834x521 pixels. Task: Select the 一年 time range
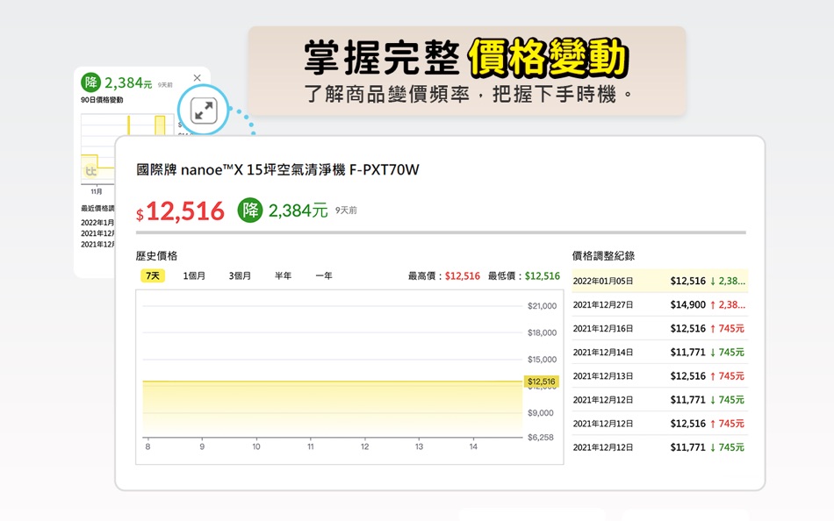click(323, 275)
